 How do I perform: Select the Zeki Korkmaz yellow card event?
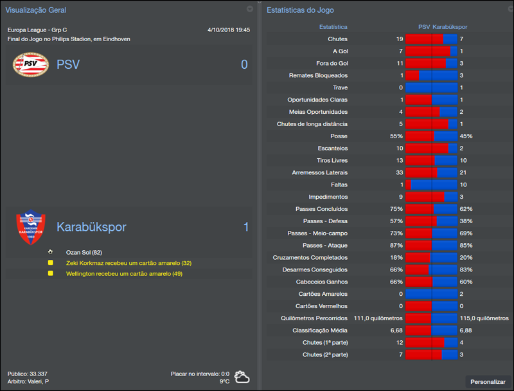[128, 263]
